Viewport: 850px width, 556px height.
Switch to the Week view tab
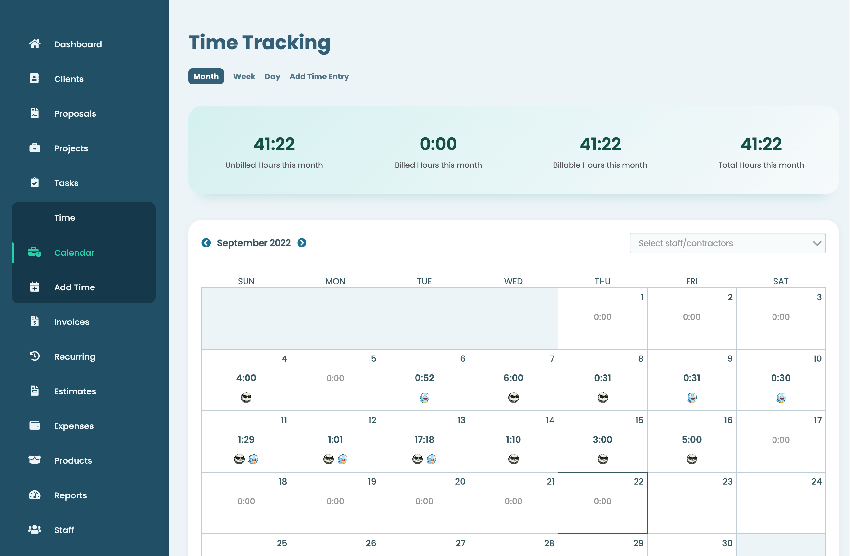[x=244, y=77]
